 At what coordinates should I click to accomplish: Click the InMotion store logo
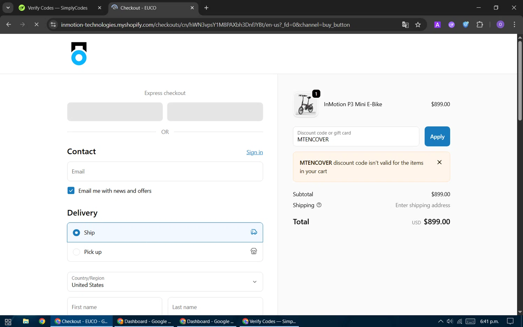click(x=79, y=54)
